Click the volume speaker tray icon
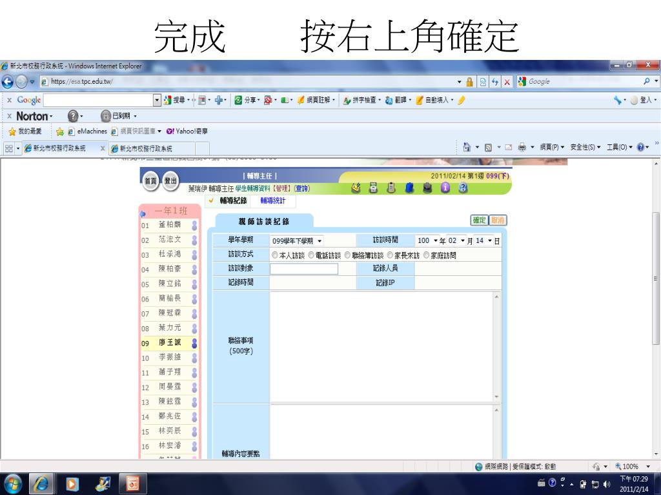This screenshot has height=495, width=661. pyautogui.click(x=607, y=484)
